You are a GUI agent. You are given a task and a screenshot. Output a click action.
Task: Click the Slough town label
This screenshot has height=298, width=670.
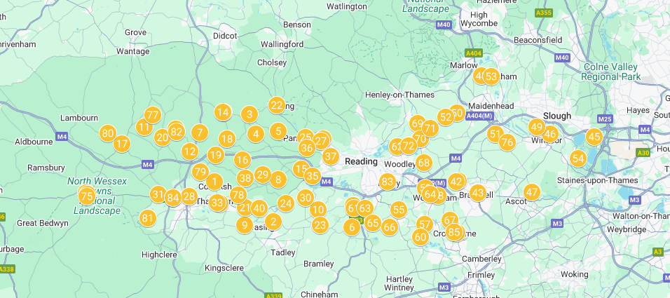[556, 116]
